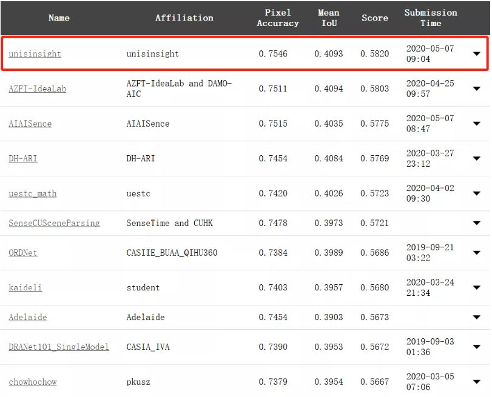This screenshot has width=492, height=397.
Task: Open the ORDNet entry link
Action: [23, 253]
